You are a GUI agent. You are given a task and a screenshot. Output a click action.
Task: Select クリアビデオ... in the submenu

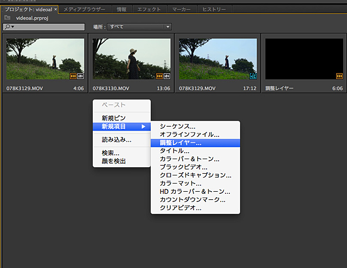195,208
